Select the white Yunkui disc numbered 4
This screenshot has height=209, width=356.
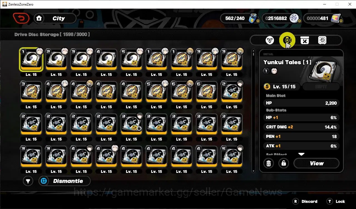[106, 59]
